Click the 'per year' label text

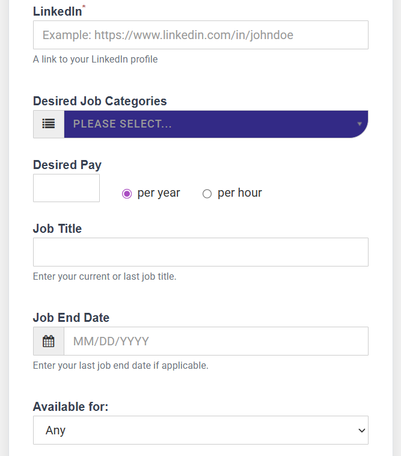(159, 193)
